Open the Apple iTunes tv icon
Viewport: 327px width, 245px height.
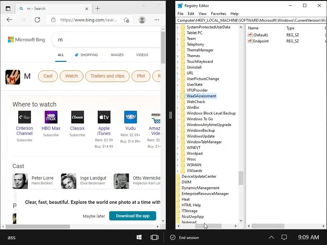(x=104, y=117)
